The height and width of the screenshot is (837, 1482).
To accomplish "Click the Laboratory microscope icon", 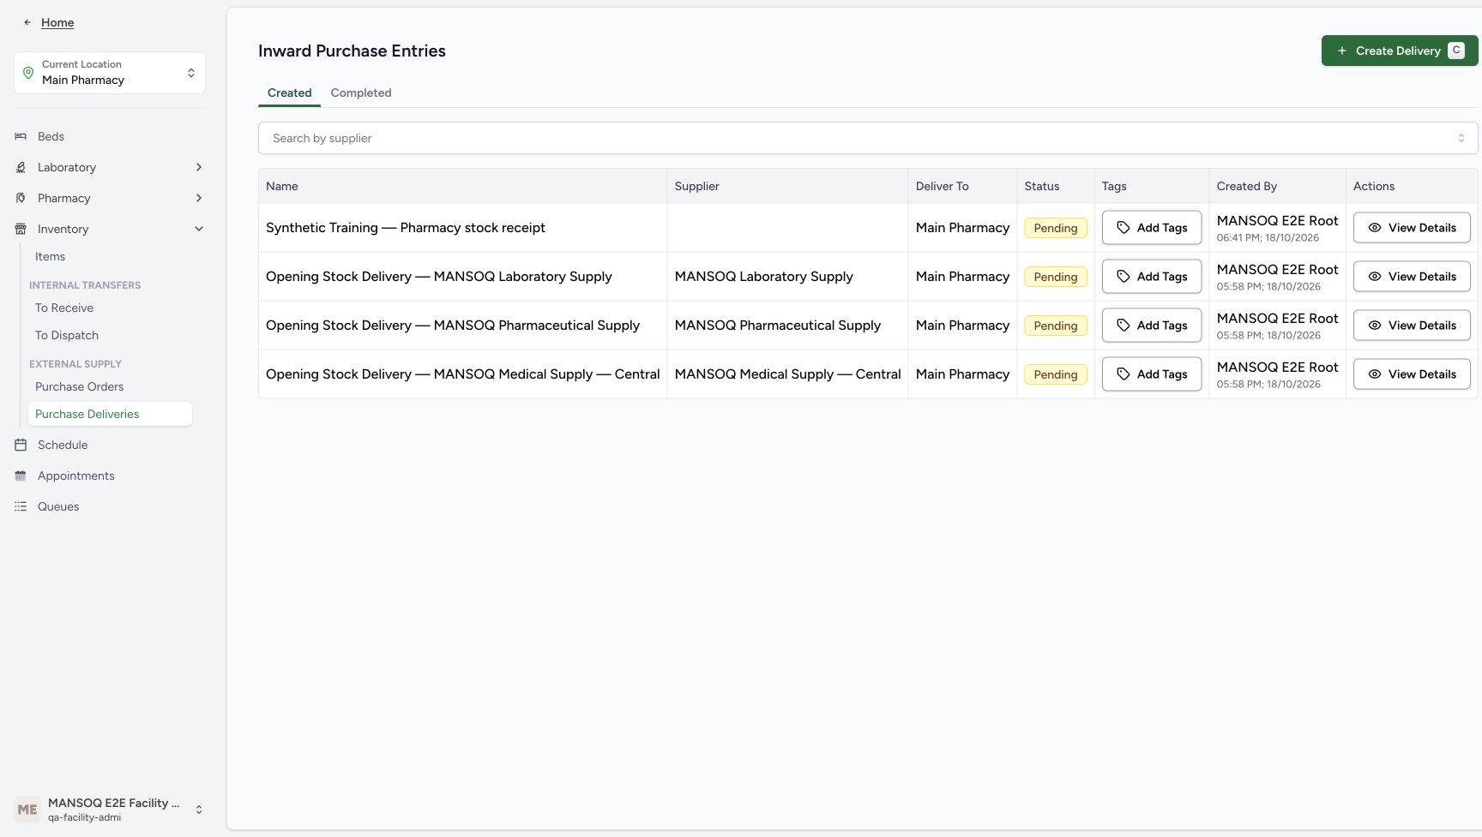I will (21, 167).
